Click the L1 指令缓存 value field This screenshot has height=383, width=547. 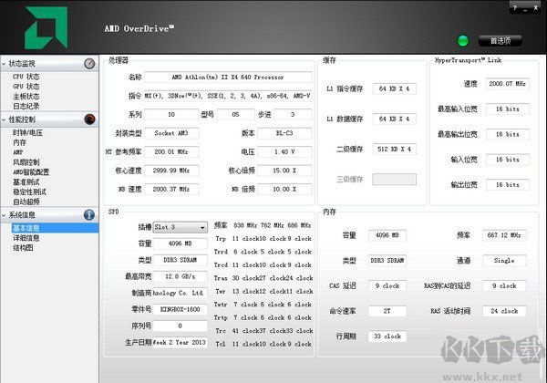click(x=394, y=88)
